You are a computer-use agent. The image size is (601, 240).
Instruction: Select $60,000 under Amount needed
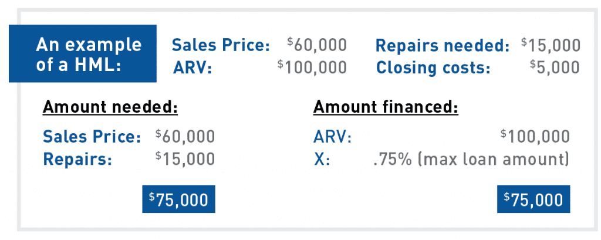(x=185, y=136)
